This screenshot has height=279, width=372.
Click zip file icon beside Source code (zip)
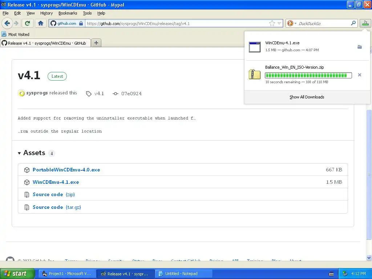click(x=27, y=195)
